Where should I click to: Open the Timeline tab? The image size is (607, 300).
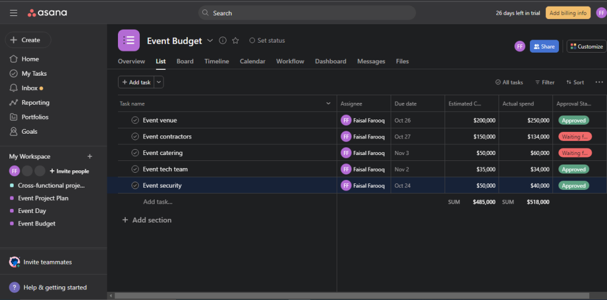tap(216, 62)
